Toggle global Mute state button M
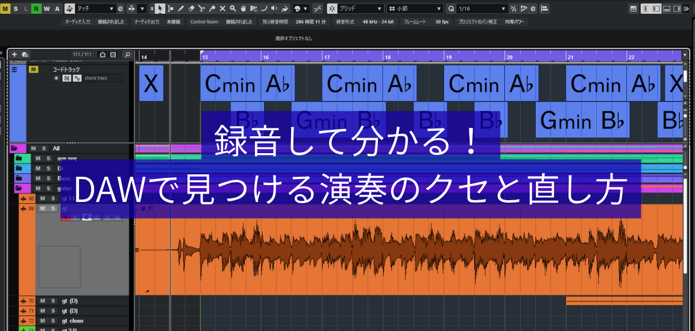Screen dimensions: 695x331 point(5,9)
